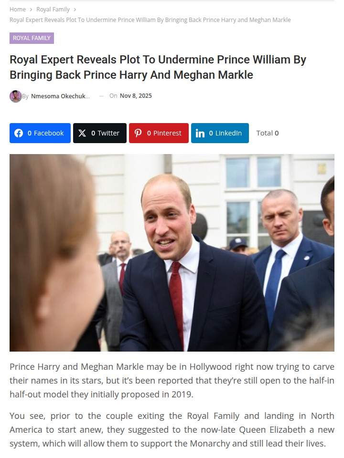The height and width of the screenshot is (458, 344).
Task: Go to the Home breadcrumb link
Action: (18, 10)
